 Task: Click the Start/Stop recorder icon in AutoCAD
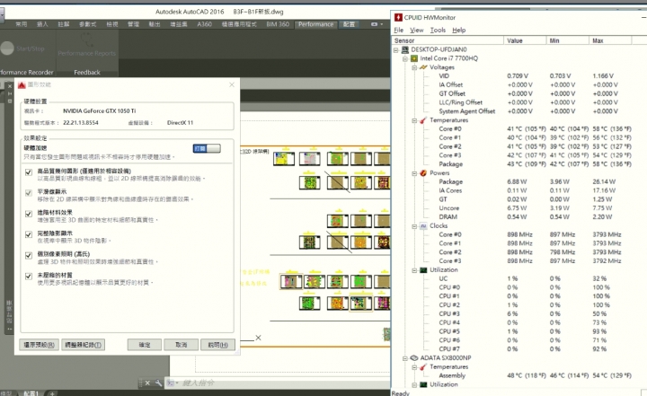[7, 48]
